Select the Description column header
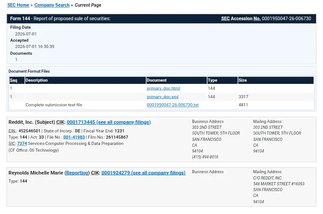The width and height of the screenshot is (323, 214). (x=85, y=80)
